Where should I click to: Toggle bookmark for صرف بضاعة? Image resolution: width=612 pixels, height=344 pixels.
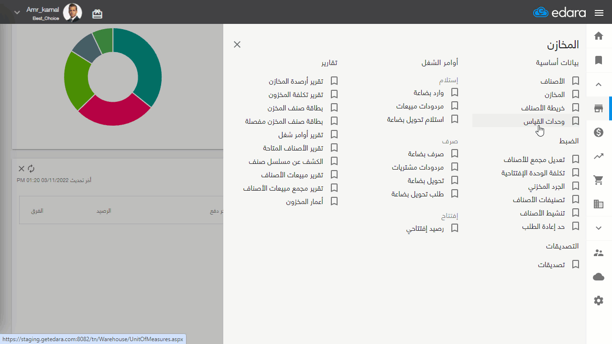455,154
